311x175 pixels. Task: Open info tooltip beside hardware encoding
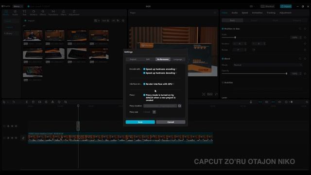(176, 69)
